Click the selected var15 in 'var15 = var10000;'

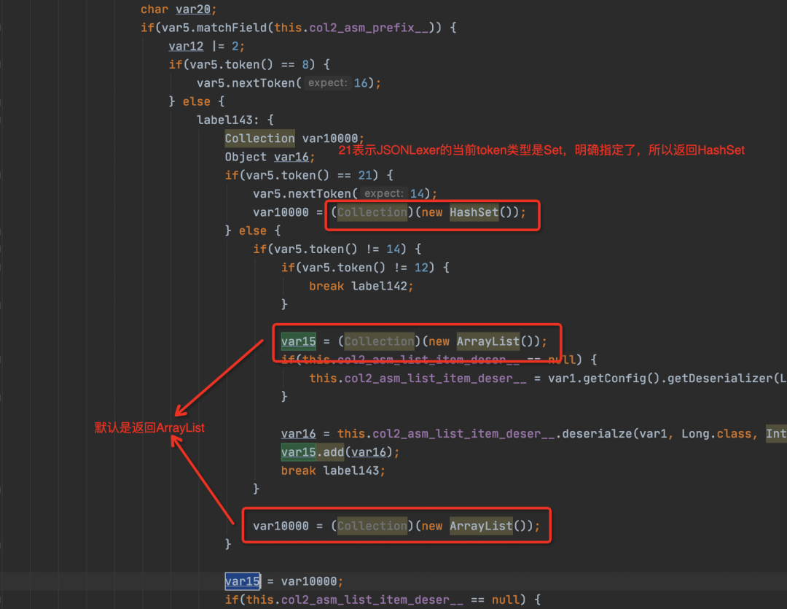click(243, 581)
